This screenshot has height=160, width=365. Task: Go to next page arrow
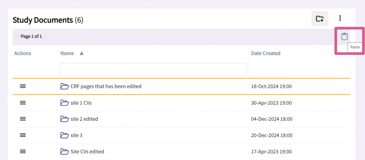[45, 36]
